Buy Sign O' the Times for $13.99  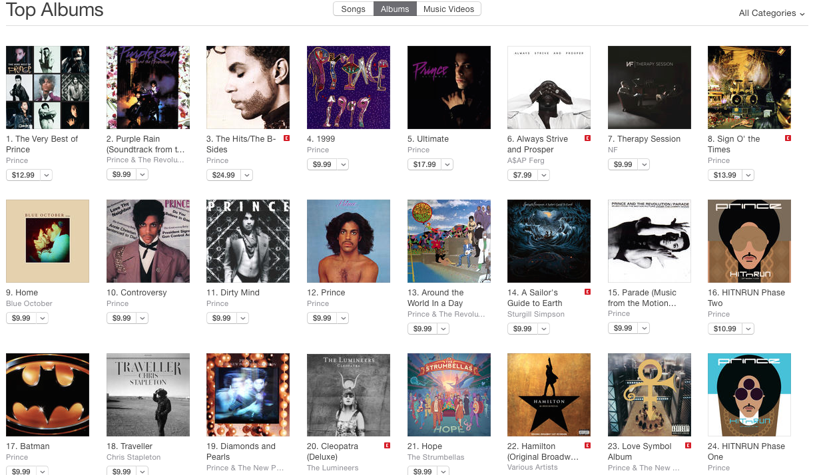coord(724,175)
